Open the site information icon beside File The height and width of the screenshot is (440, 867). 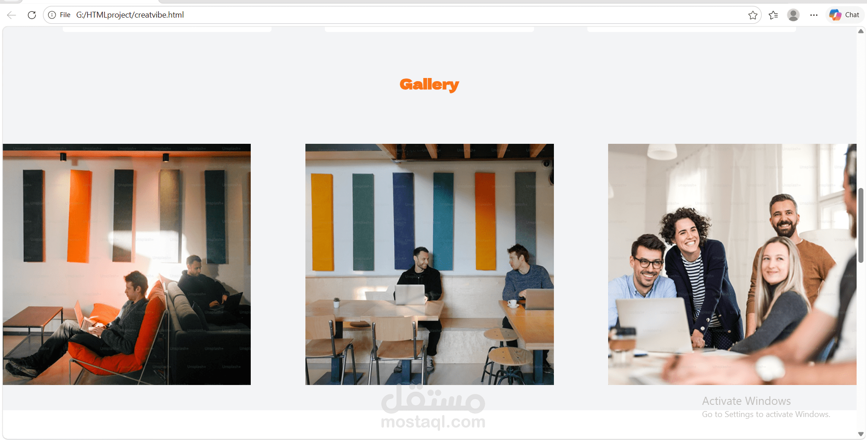click(52, 15)
